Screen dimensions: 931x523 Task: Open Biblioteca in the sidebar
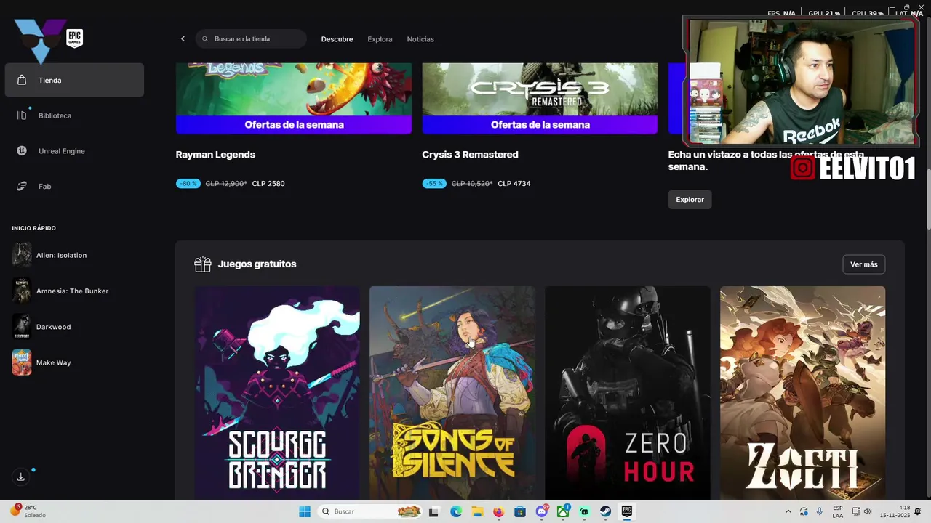click(x=74, y=115)
